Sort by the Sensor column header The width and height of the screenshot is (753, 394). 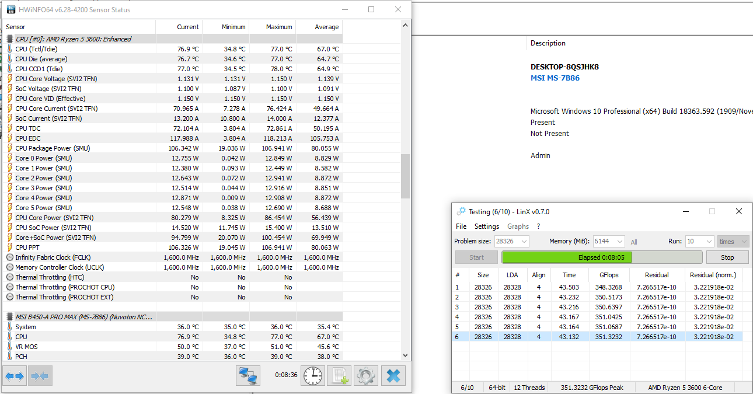pyautogui.click(x=79, y=27)
